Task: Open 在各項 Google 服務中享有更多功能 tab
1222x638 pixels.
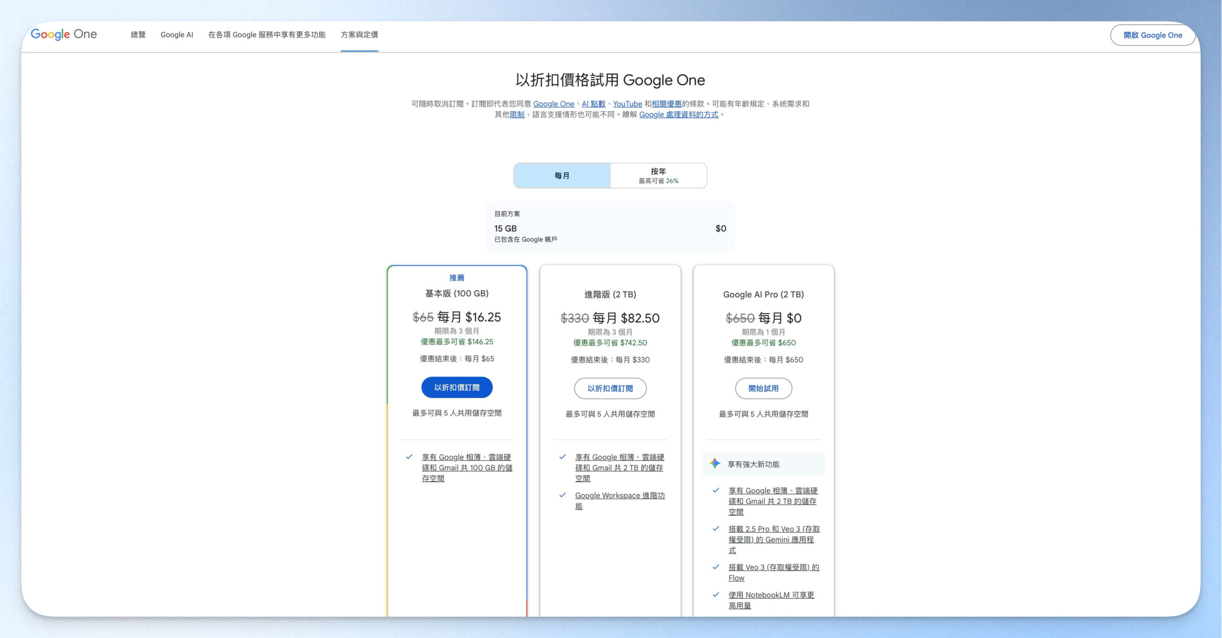Action: point(267,35)
